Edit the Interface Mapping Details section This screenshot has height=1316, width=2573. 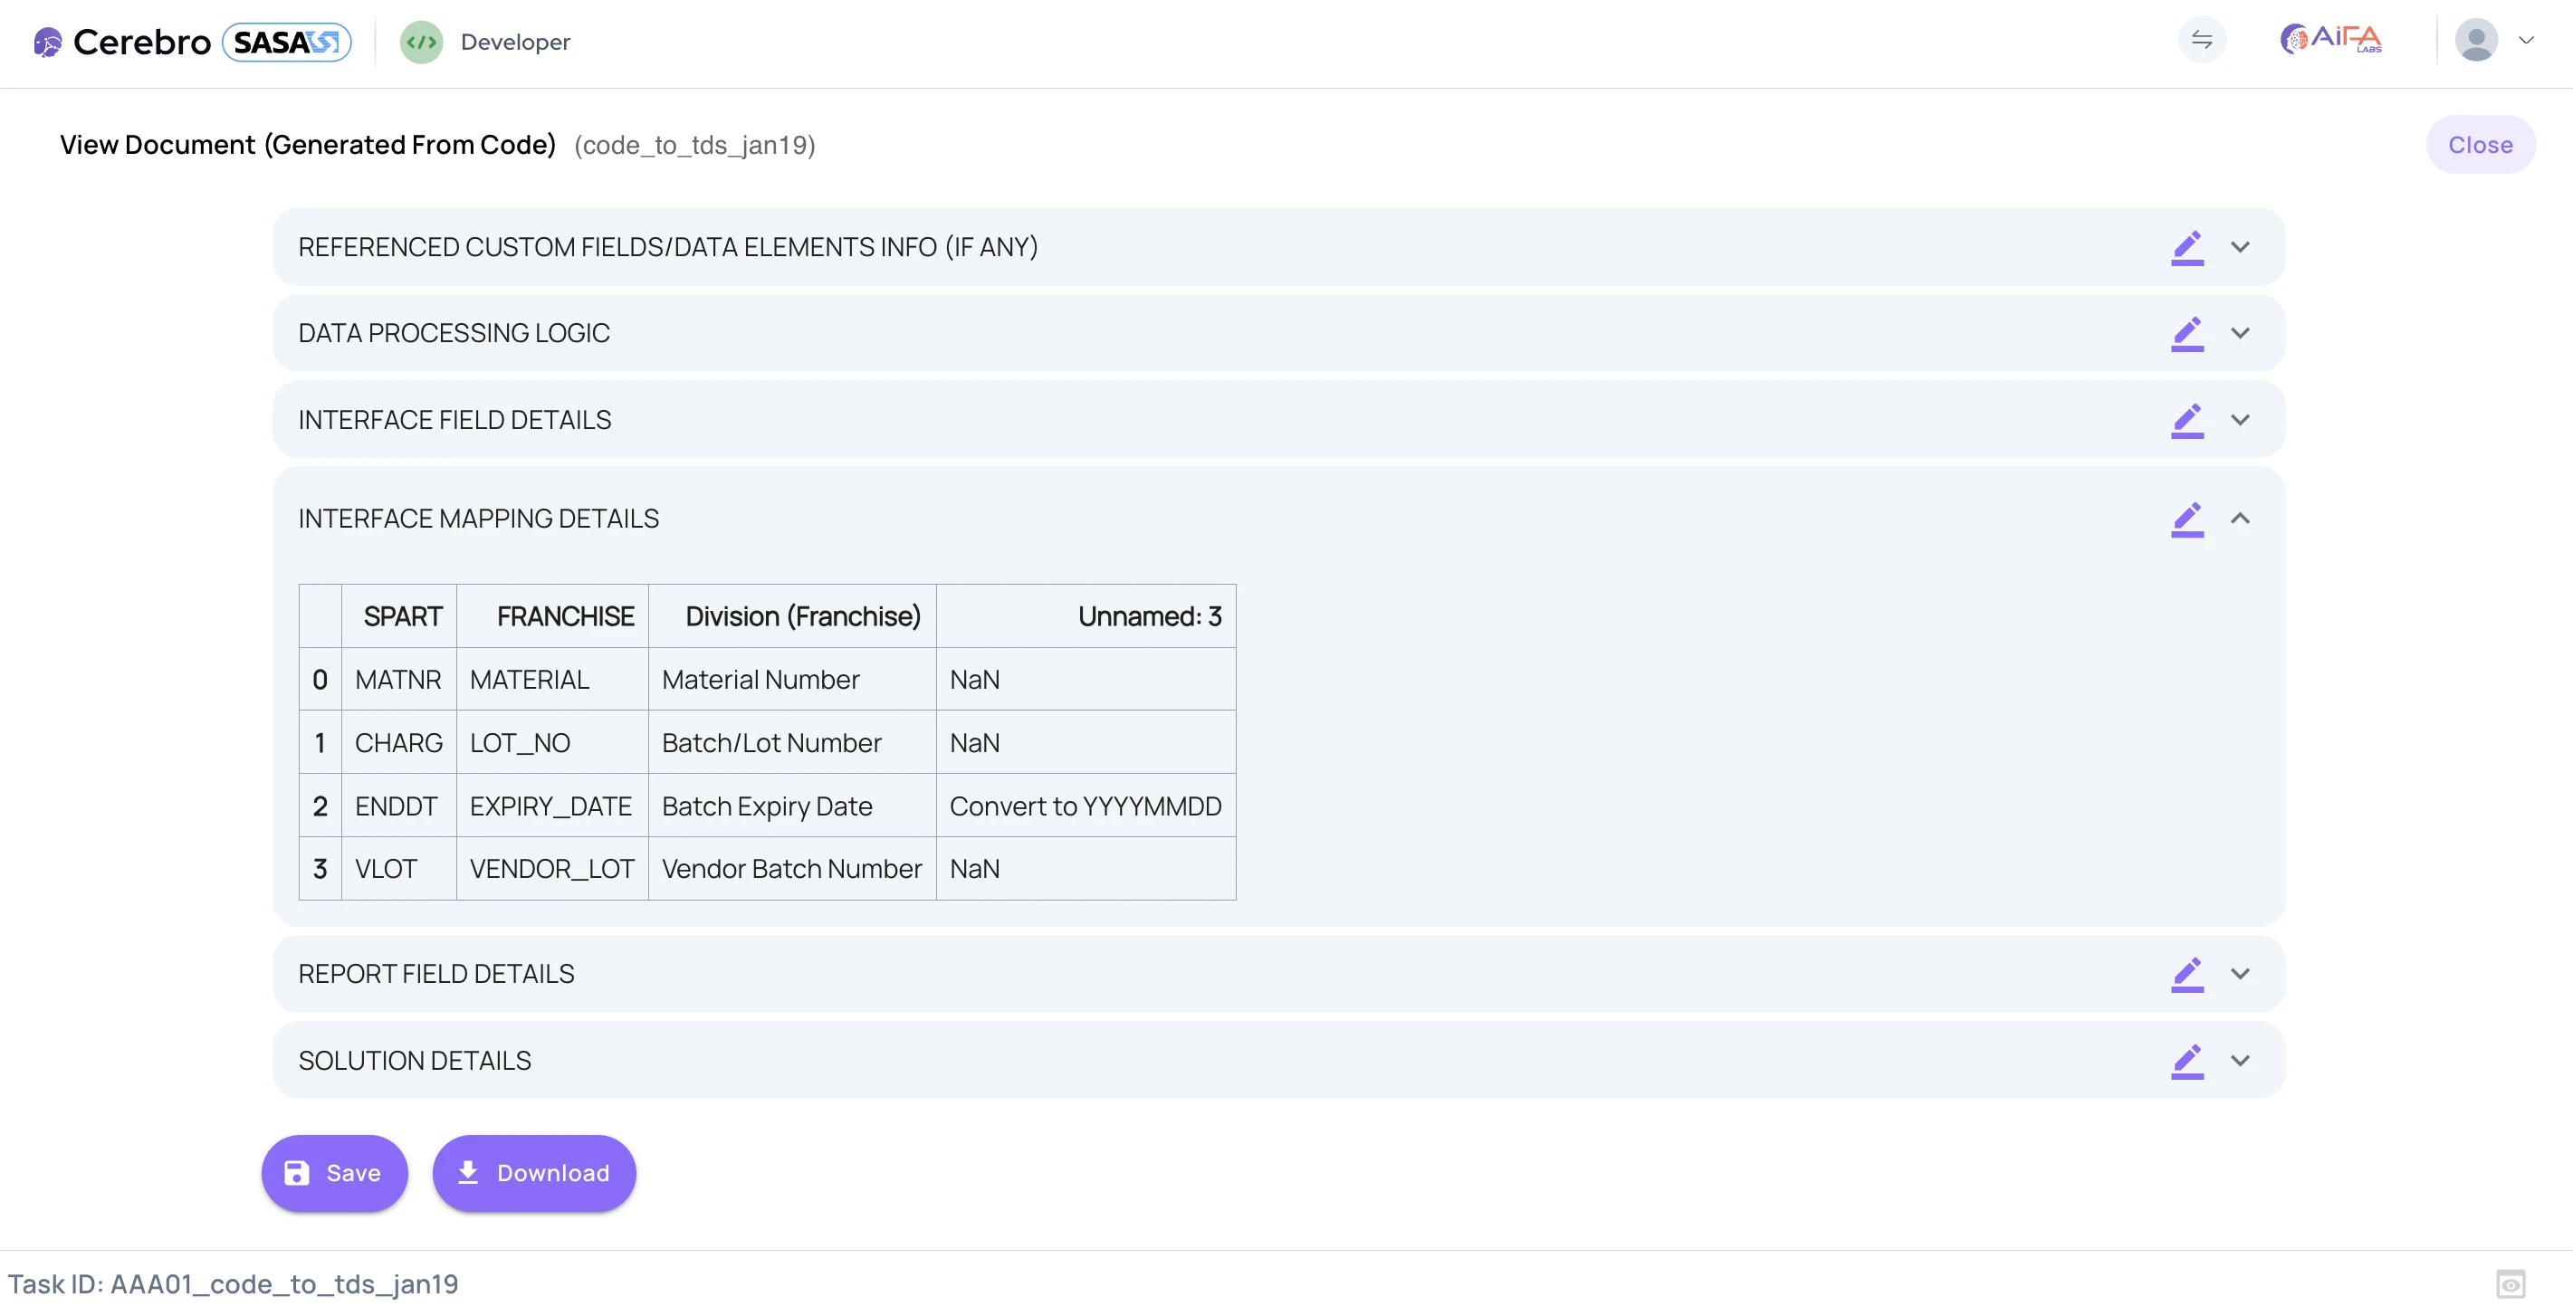(x=2187, y=520)
